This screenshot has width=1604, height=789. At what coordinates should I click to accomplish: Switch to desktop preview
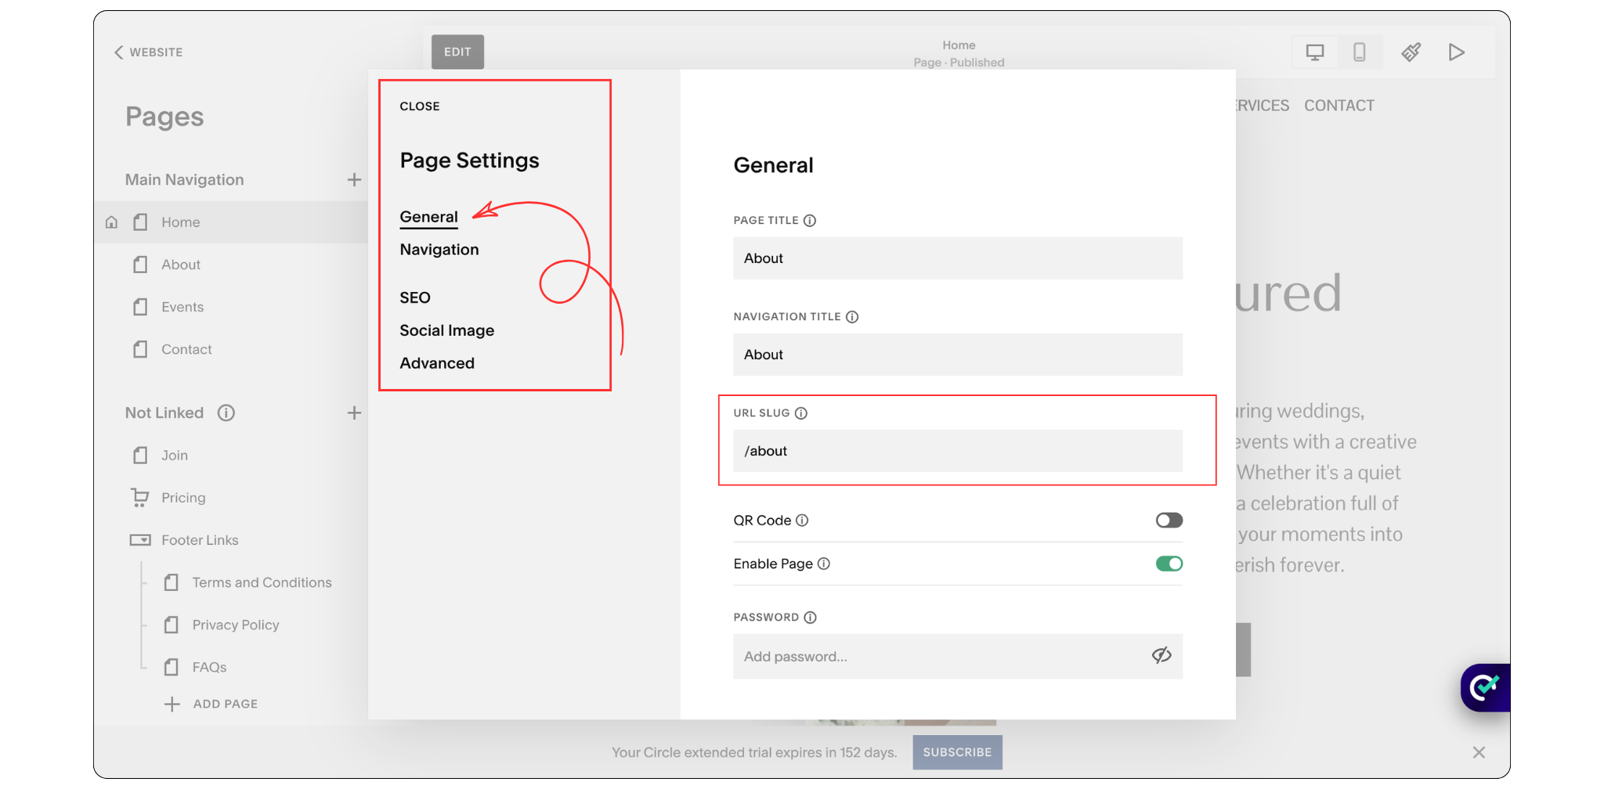[x=1315, y=52]
